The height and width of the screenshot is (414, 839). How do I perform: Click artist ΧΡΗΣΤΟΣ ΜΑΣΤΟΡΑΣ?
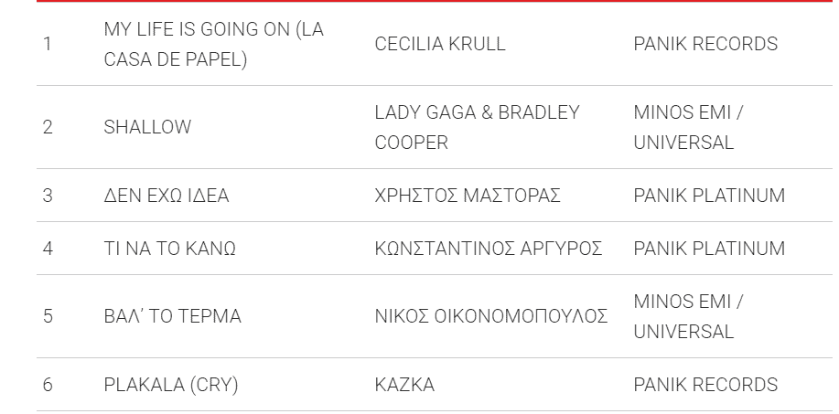click(468, 196)
